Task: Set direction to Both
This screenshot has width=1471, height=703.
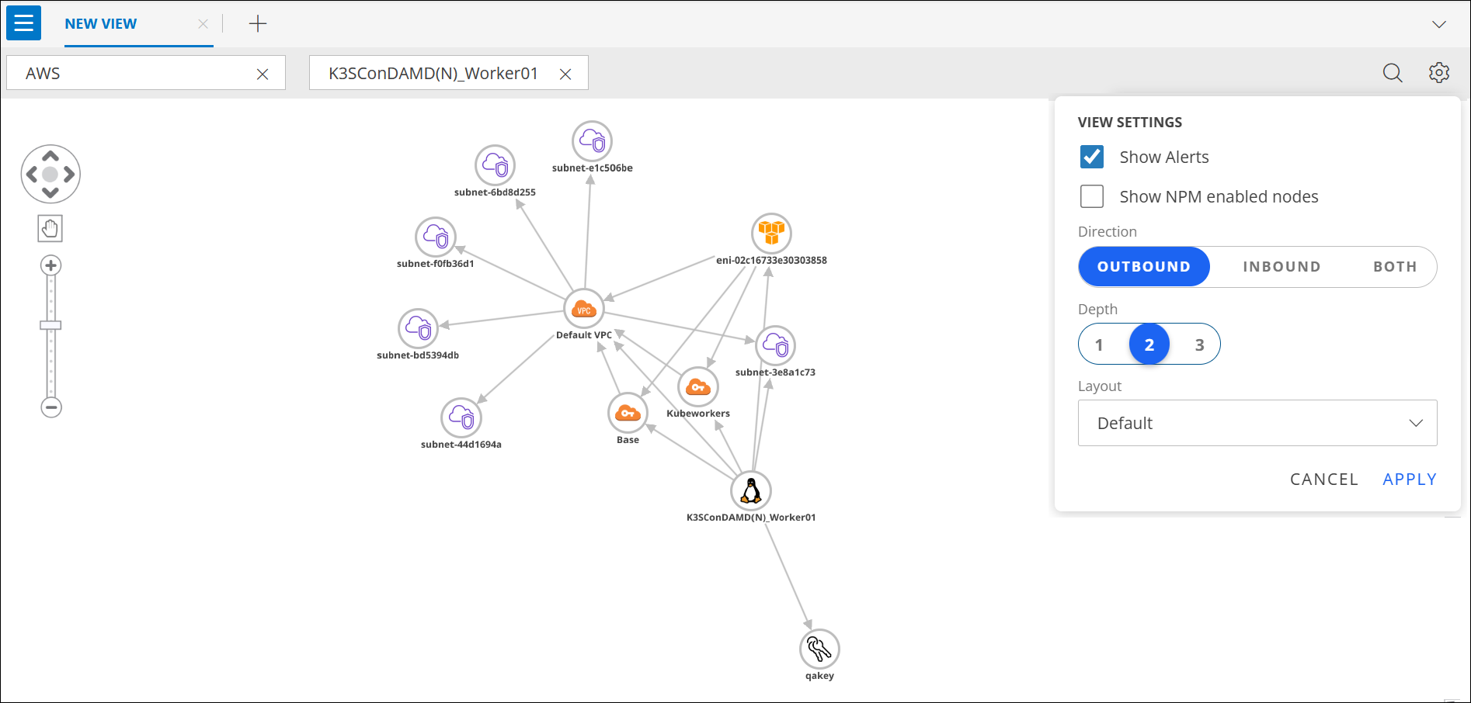Action: 1395,267
